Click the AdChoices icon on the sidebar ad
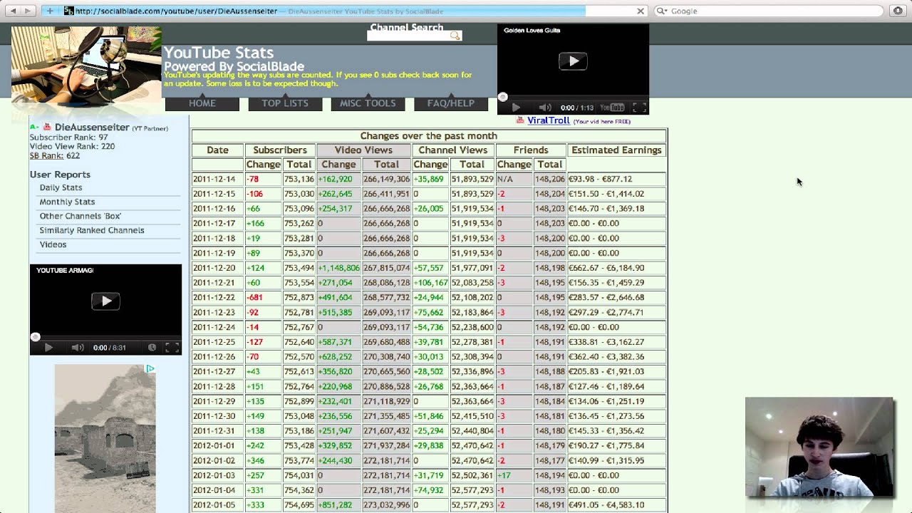Image resolution: width=912 pixels, height=513 pixels. tap(150, 369)
